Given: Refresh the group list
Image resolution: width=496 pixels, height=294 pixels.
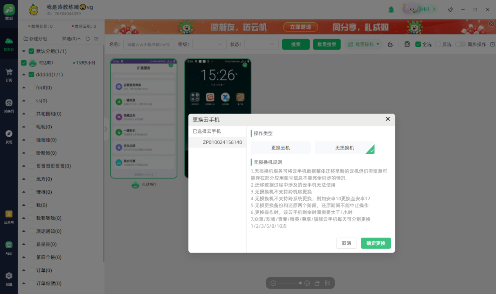Looking at the screenshot, I should pos(88,39).
